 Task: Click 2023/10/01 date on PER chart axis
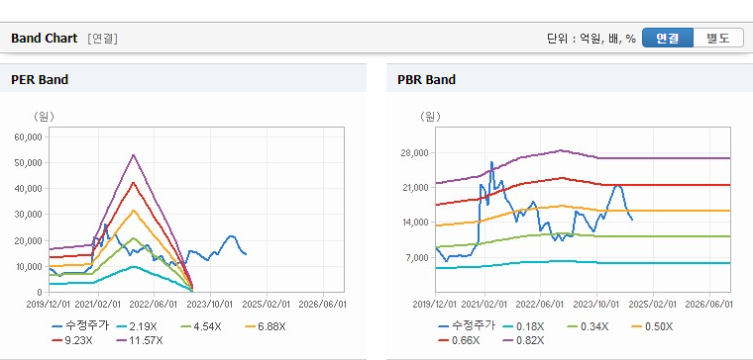[x=210, y=305]
